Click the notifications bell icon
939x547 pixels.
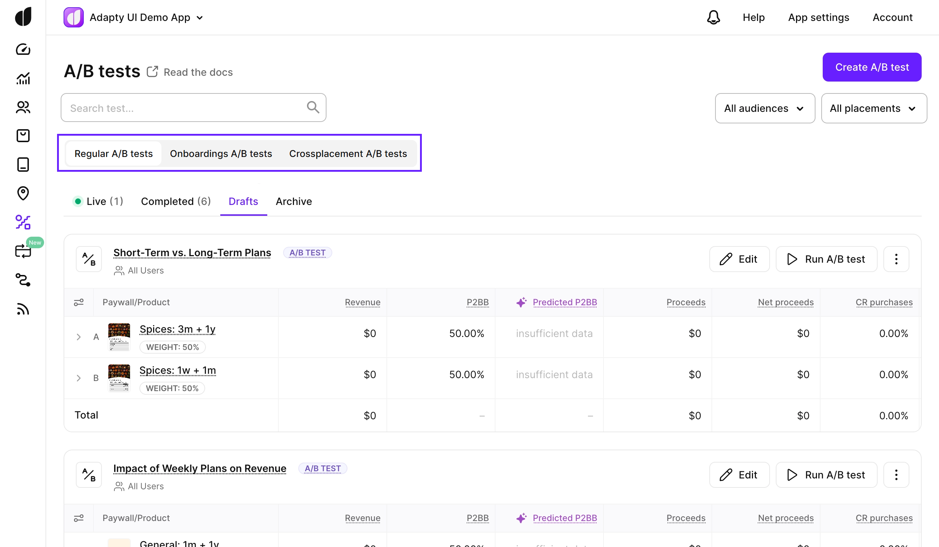pos(713,18)
